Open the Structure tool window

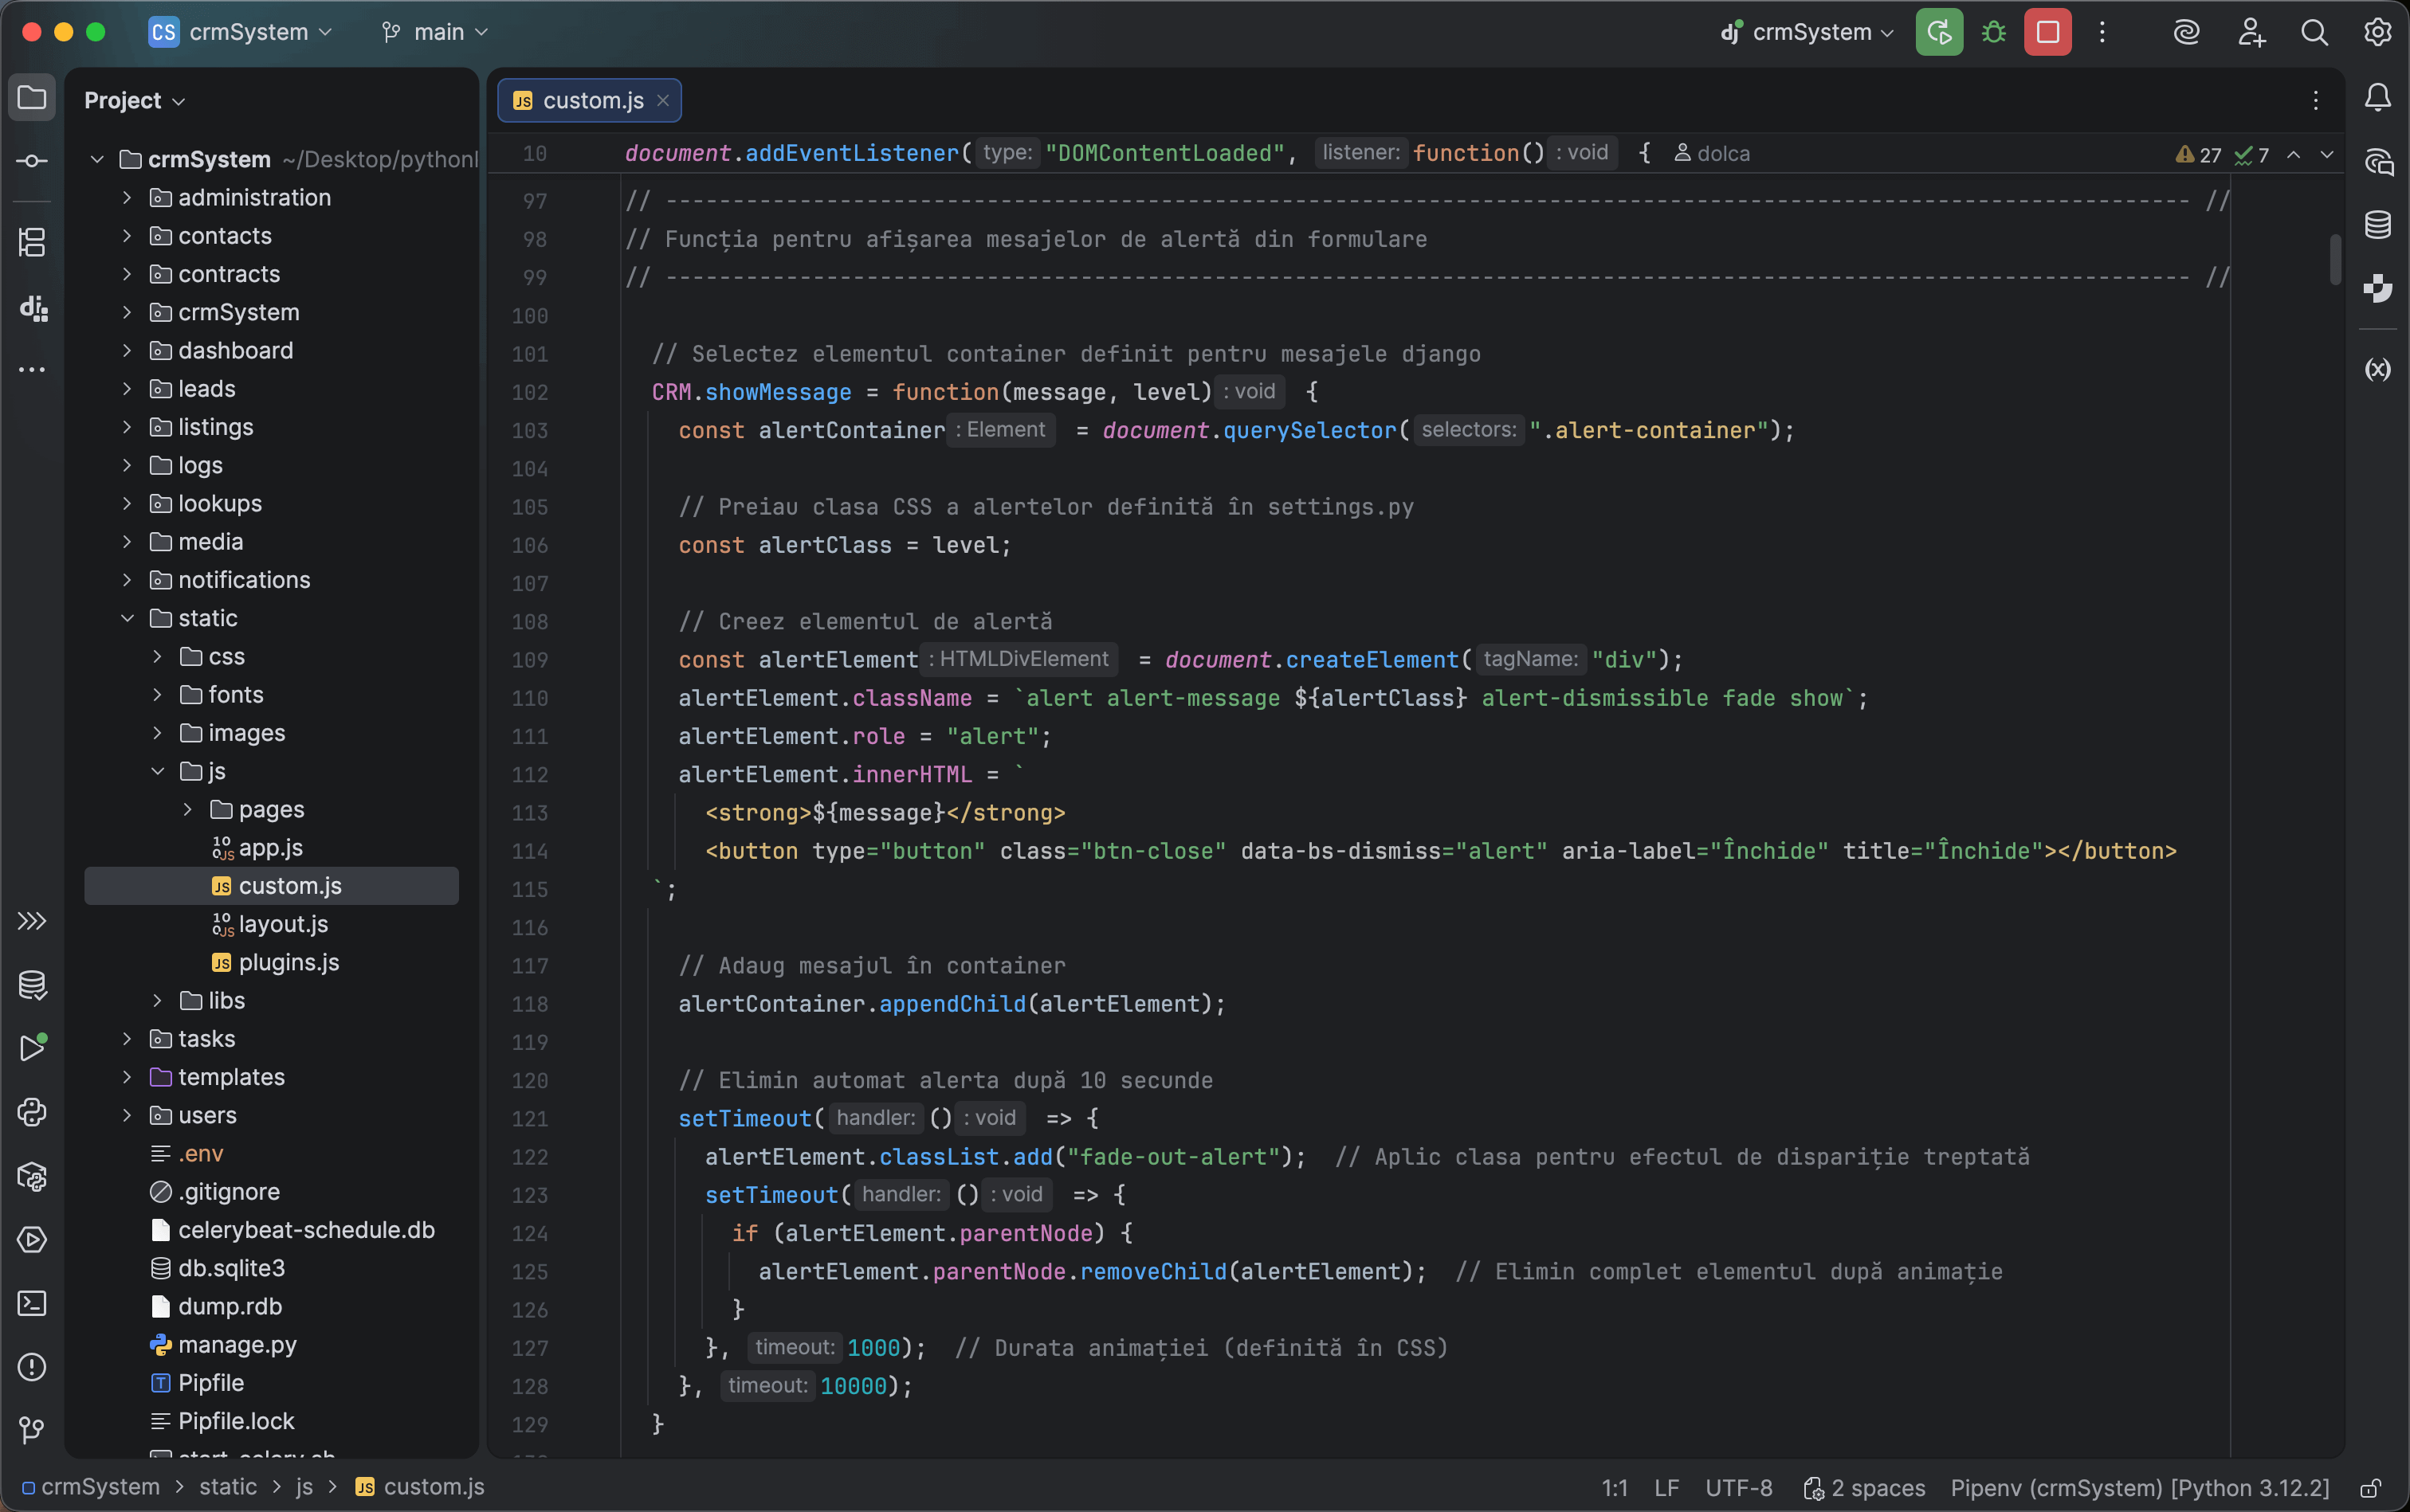32,242
